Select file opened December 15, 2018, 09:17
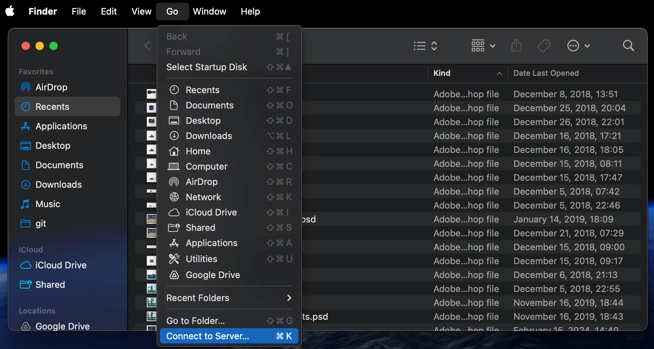This screenshot has height=349, width=654. pos(388,261)
